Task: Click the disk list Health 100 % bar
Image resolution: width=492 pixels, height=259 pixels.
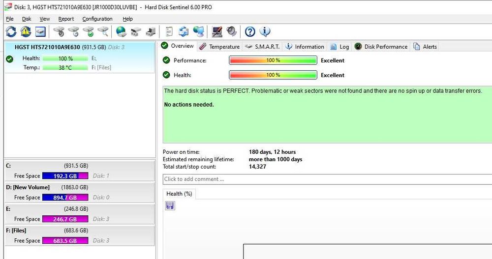Action: (65, 58)
